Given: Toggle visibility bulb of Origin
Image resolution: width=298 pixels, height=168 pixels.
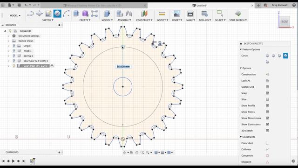Looking at the screenshot, I should click(x=14, y=46).
